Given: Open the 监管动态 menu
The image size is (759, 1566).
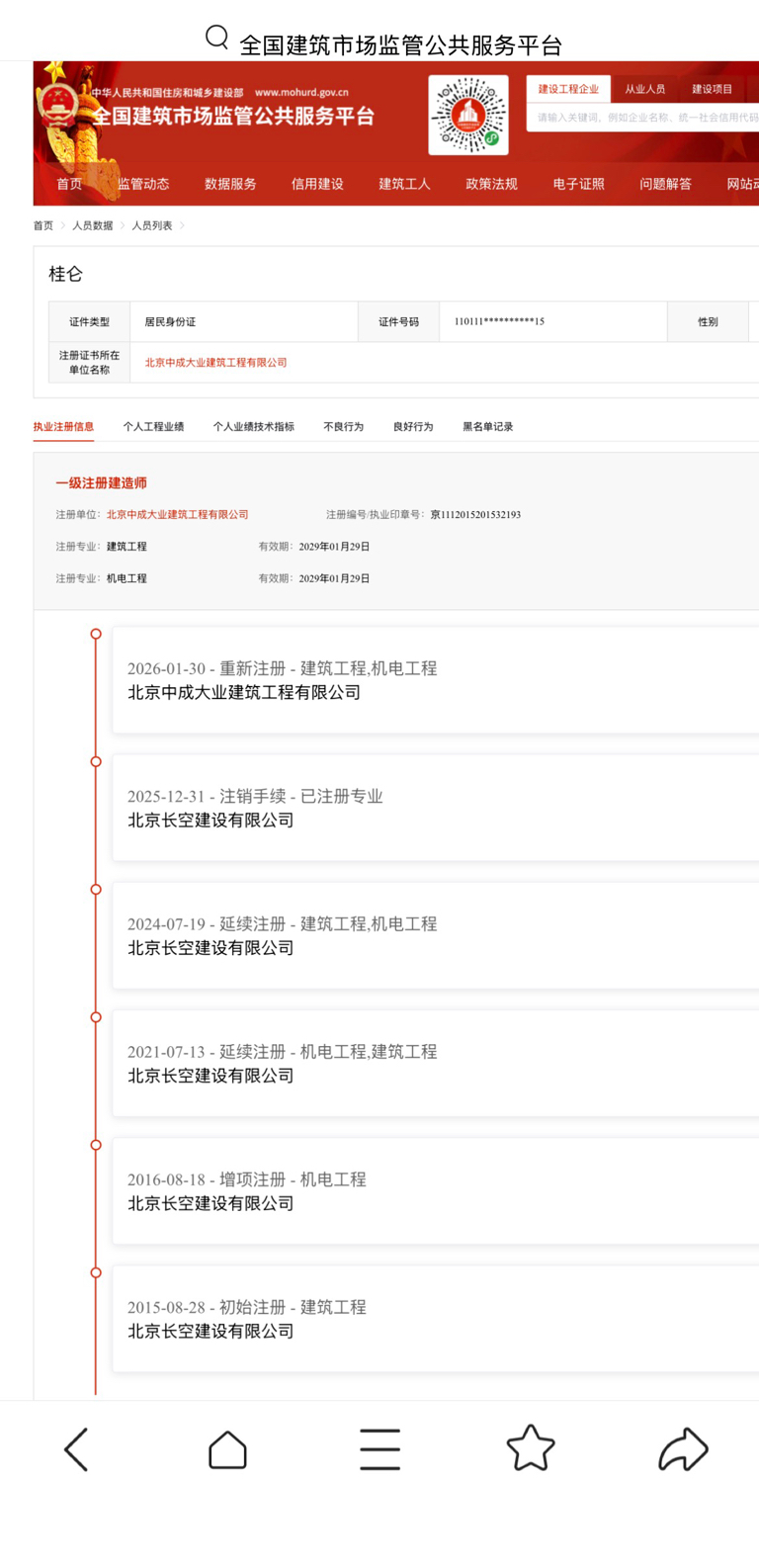Looking at the screenshot, I should (x=143, y=184).
